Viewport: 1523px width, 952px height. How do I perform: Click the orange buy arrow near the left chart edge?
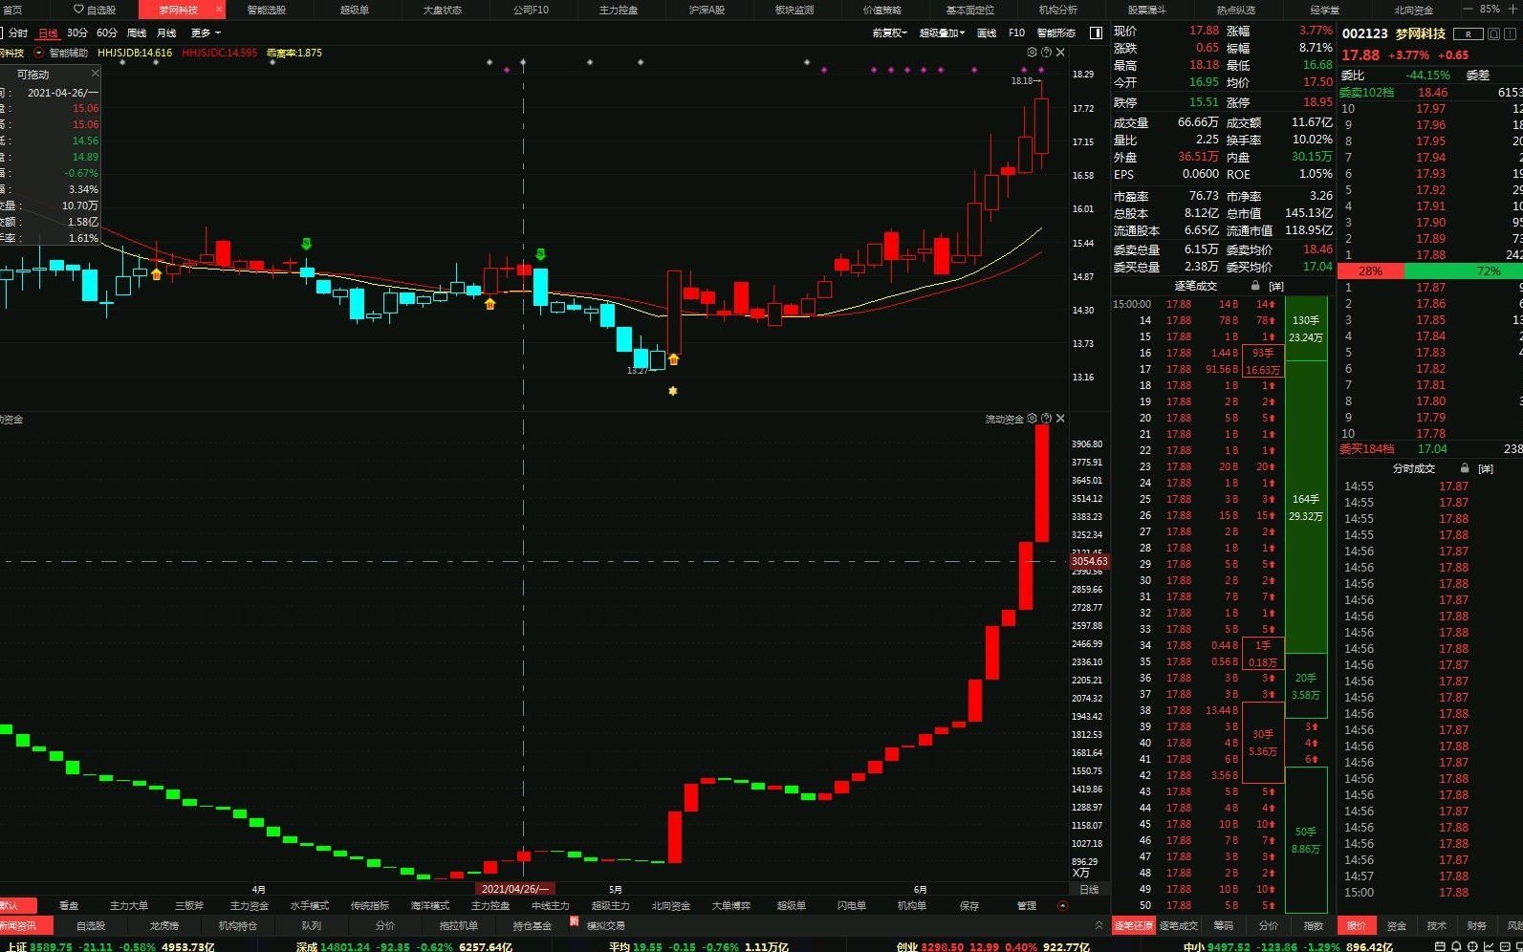tap(157, 273)
